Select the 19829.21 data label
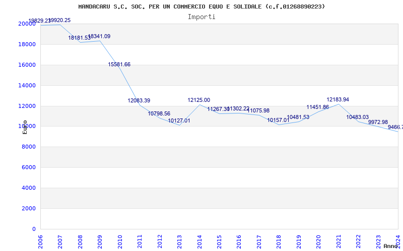403x251 pixels. [x=39, y=21]
